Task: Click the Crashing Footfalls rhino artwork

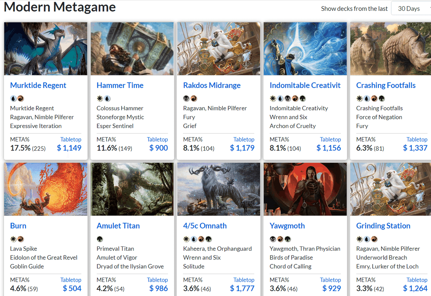Action: click(x=390, y=48)
